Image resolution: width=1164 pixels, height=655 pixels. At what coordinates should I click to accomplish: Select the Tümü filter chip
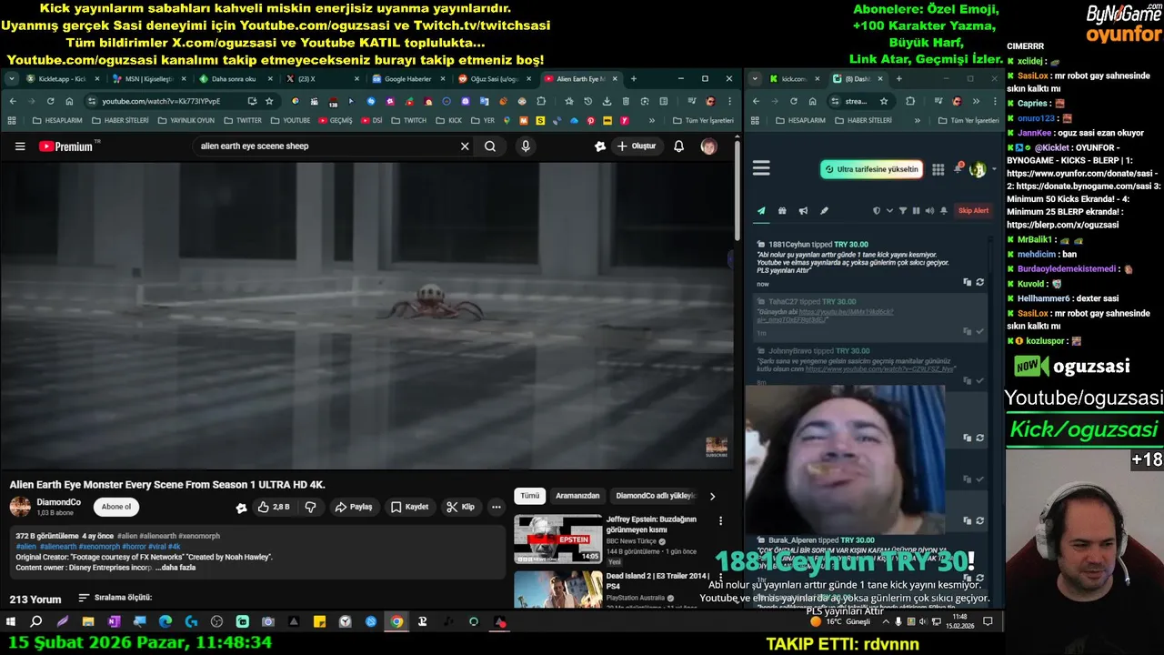point(530,496)
